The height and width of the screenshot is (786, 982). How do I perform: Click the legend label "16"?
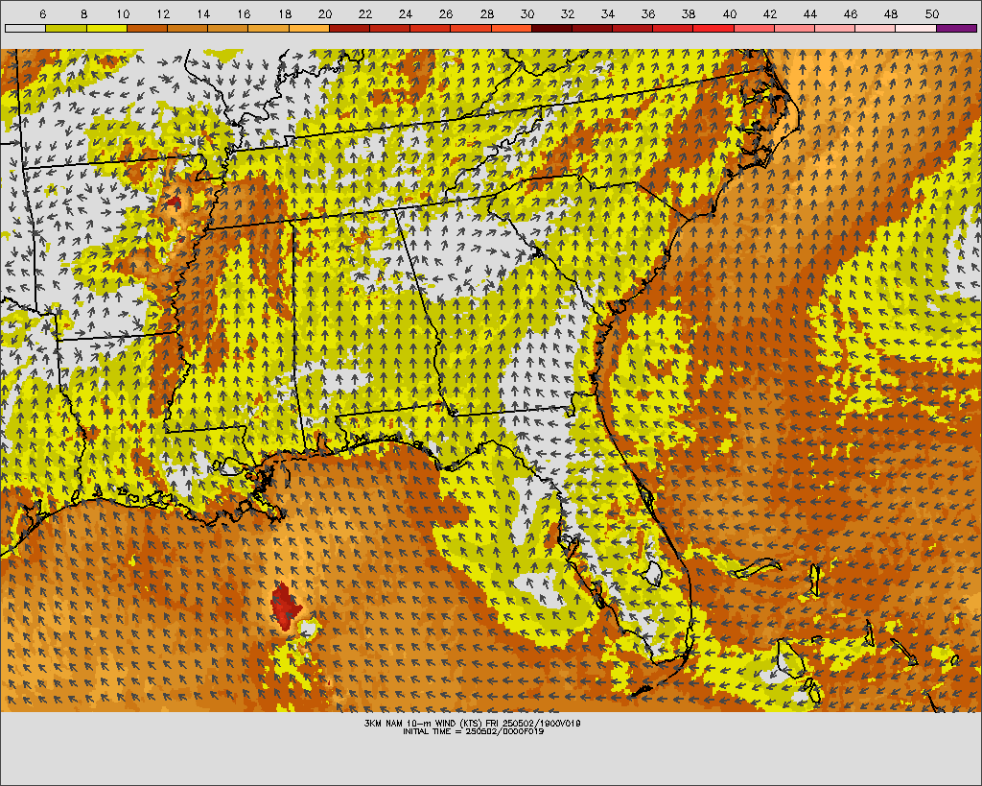click(x=245, y=13)
